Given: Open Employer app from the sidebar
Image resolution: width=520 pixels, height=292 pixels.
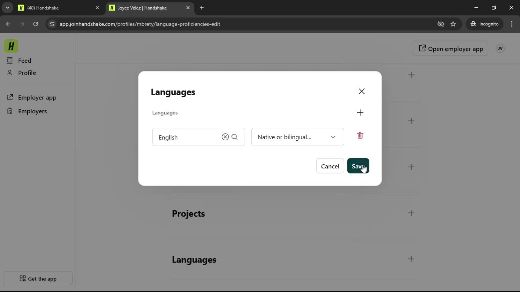Looking at the screenshot, I should pos(37,98).
